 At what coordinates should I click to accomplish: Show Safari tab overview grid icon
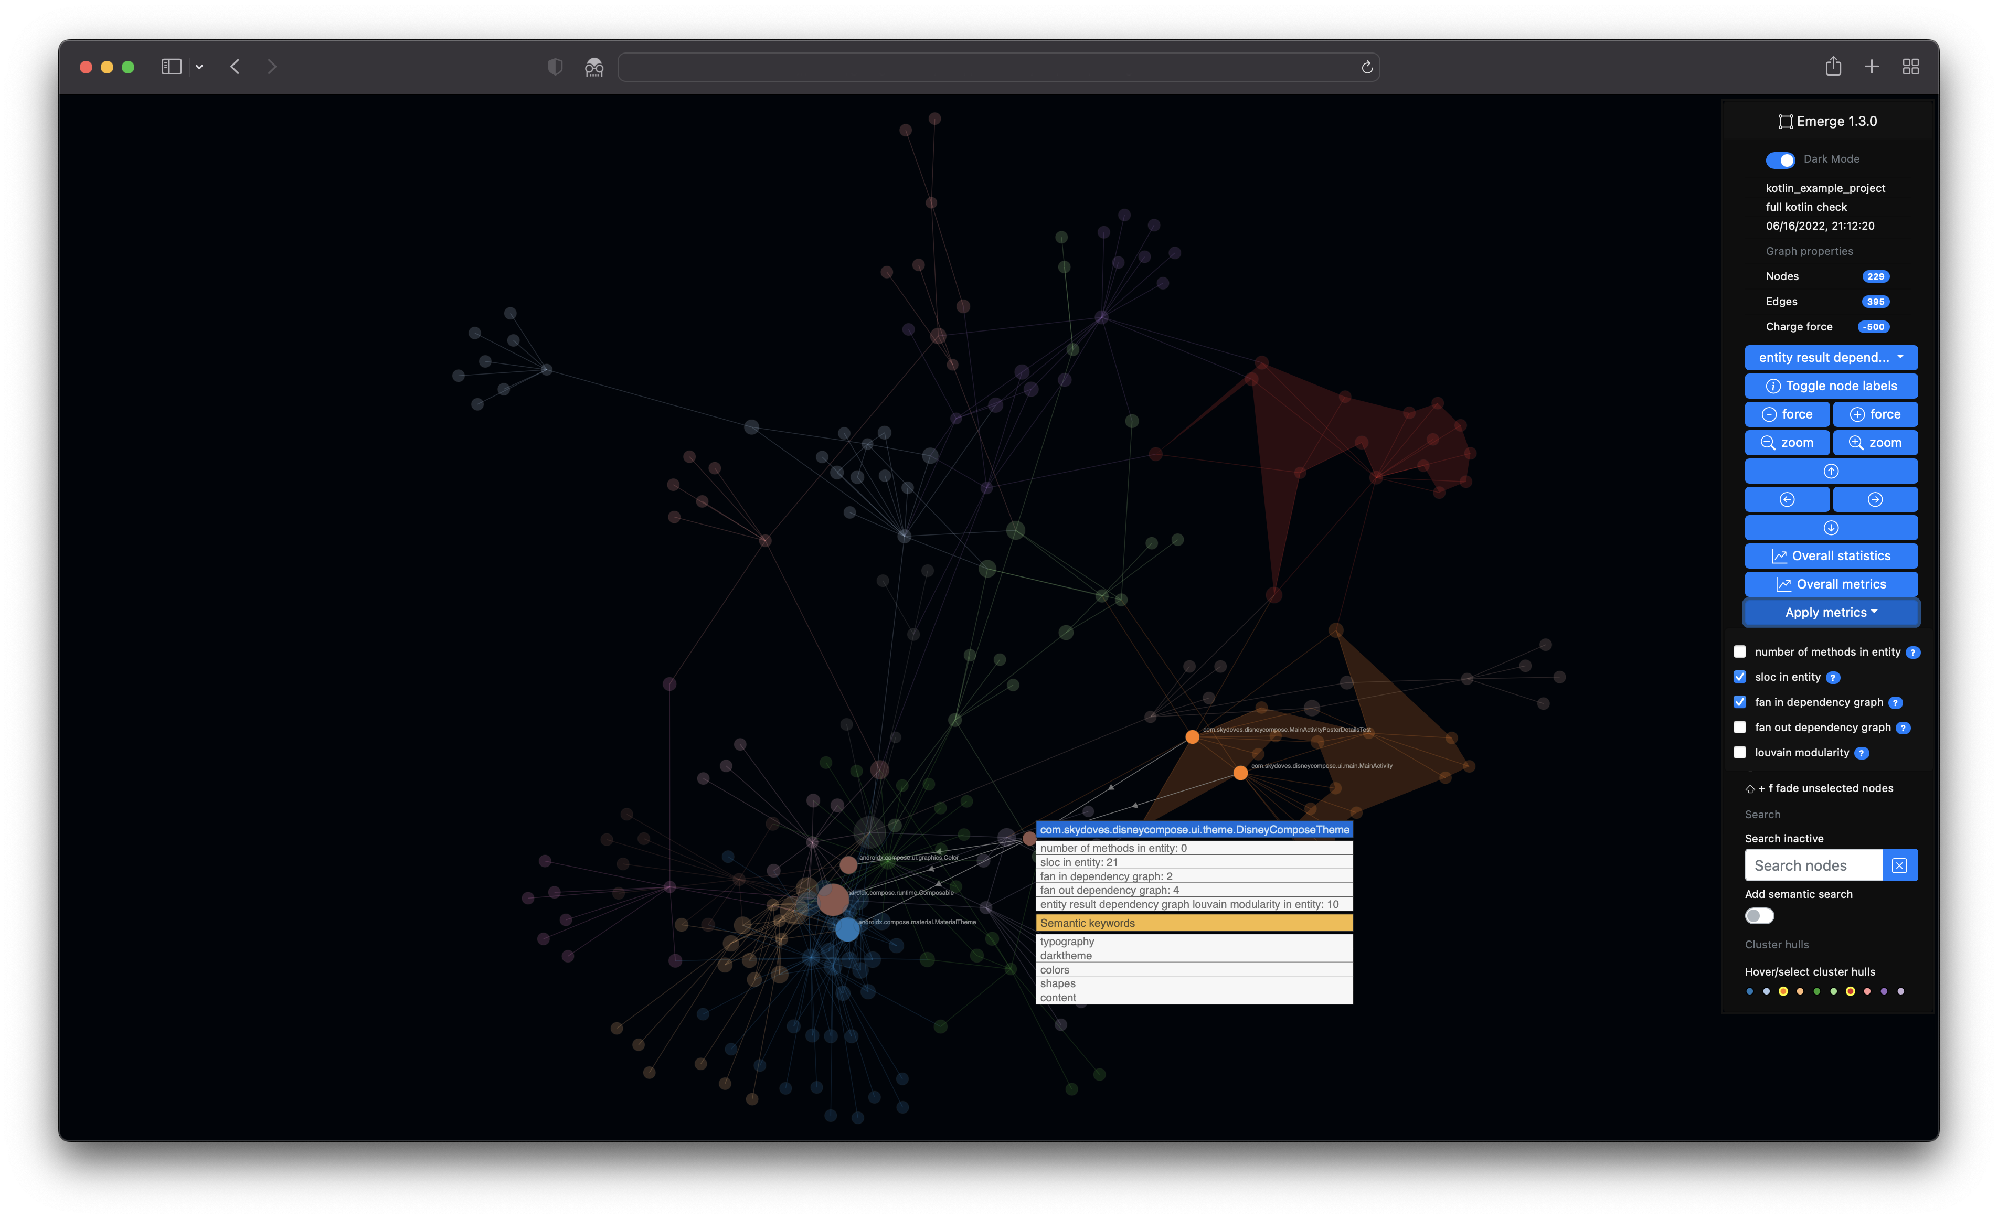(1910, 67)
